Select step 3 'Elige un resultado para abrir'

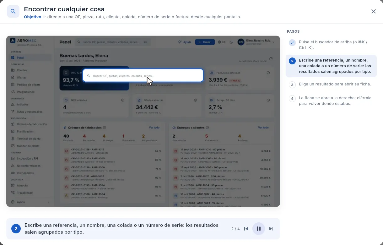(x=331, y=84)
